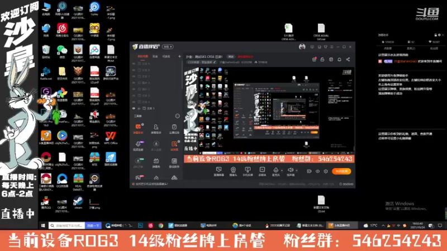The height and width of the screenshot is (251, 447).
Task: Open the help link at streaming app bottom
Action: pyautogui.click(x=150, y=184)
